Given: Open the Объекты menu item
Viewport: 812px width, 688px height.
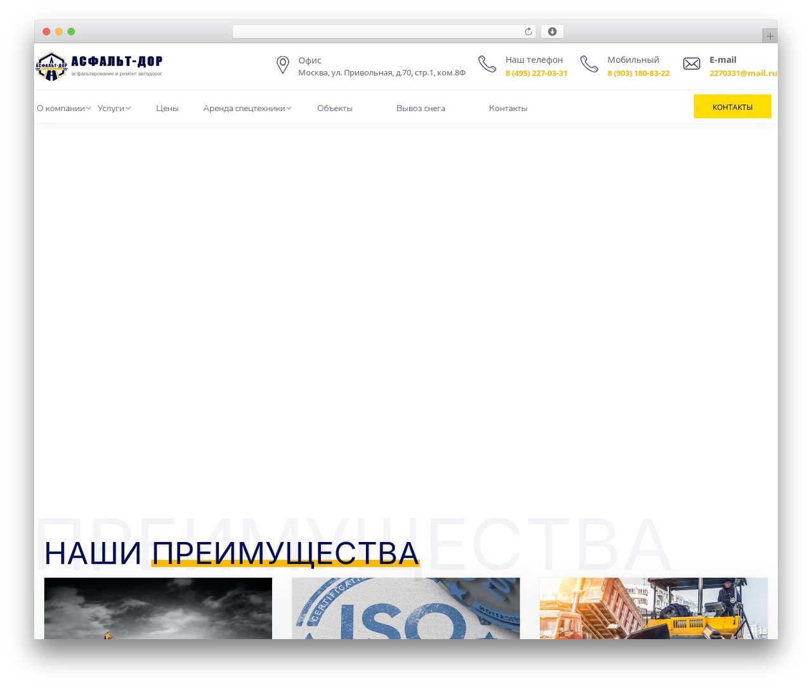Looking at the screenshot, I should (335, 109).
